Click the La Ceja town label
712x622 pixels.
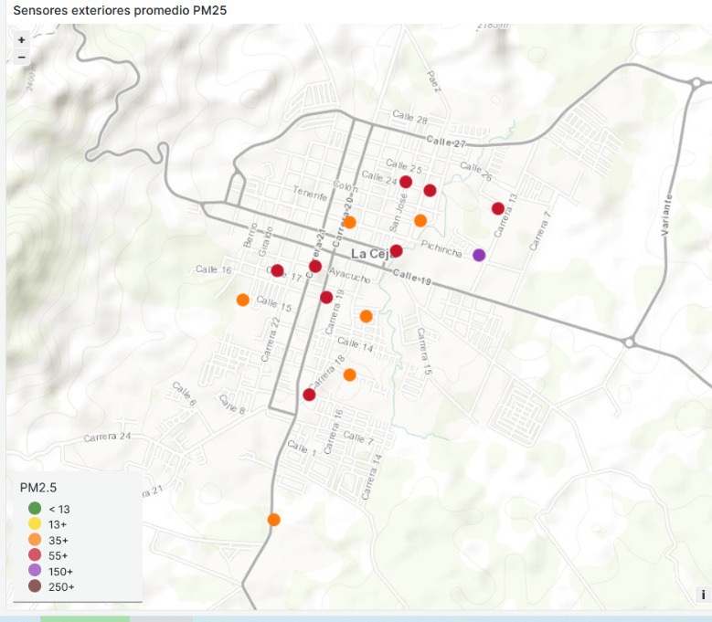pyautogui.click(x=371, y=254)
